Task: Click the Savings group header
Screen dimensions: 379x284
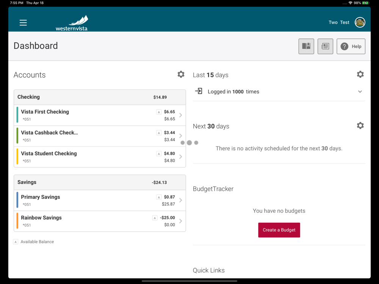Action: pos(100,183)
